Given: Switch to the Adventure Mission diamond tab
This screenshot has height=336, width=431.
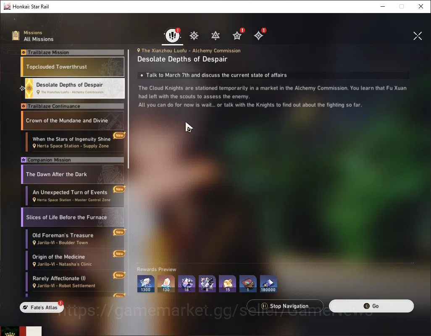Looking at the screenshot, I should pos(258,35).
